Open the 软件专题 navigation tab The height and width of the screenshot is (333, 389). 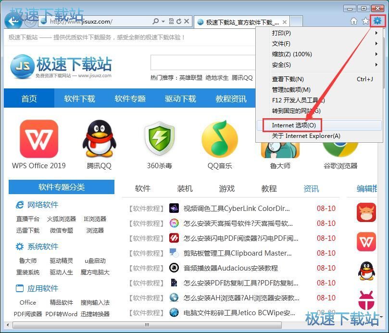click(130, 99)
